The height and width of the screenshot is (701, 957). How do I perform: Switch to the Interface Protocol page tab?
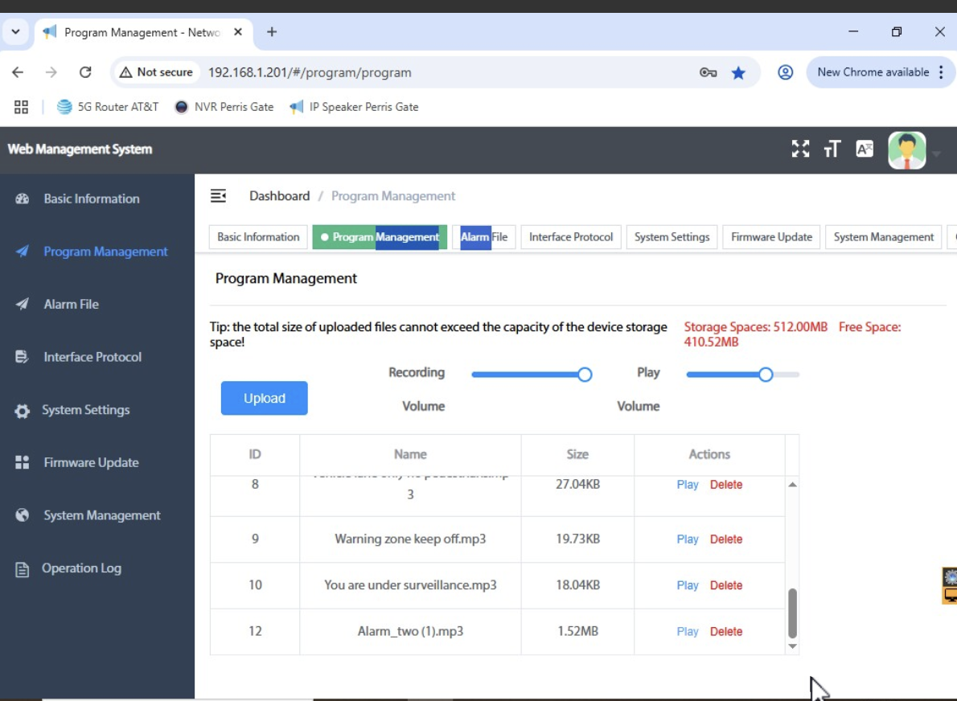pos(571,236)
